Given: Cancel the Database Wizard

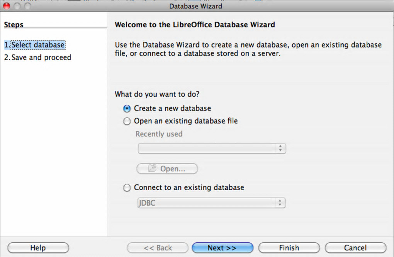Looking at the screenshot, I should 355,248.
